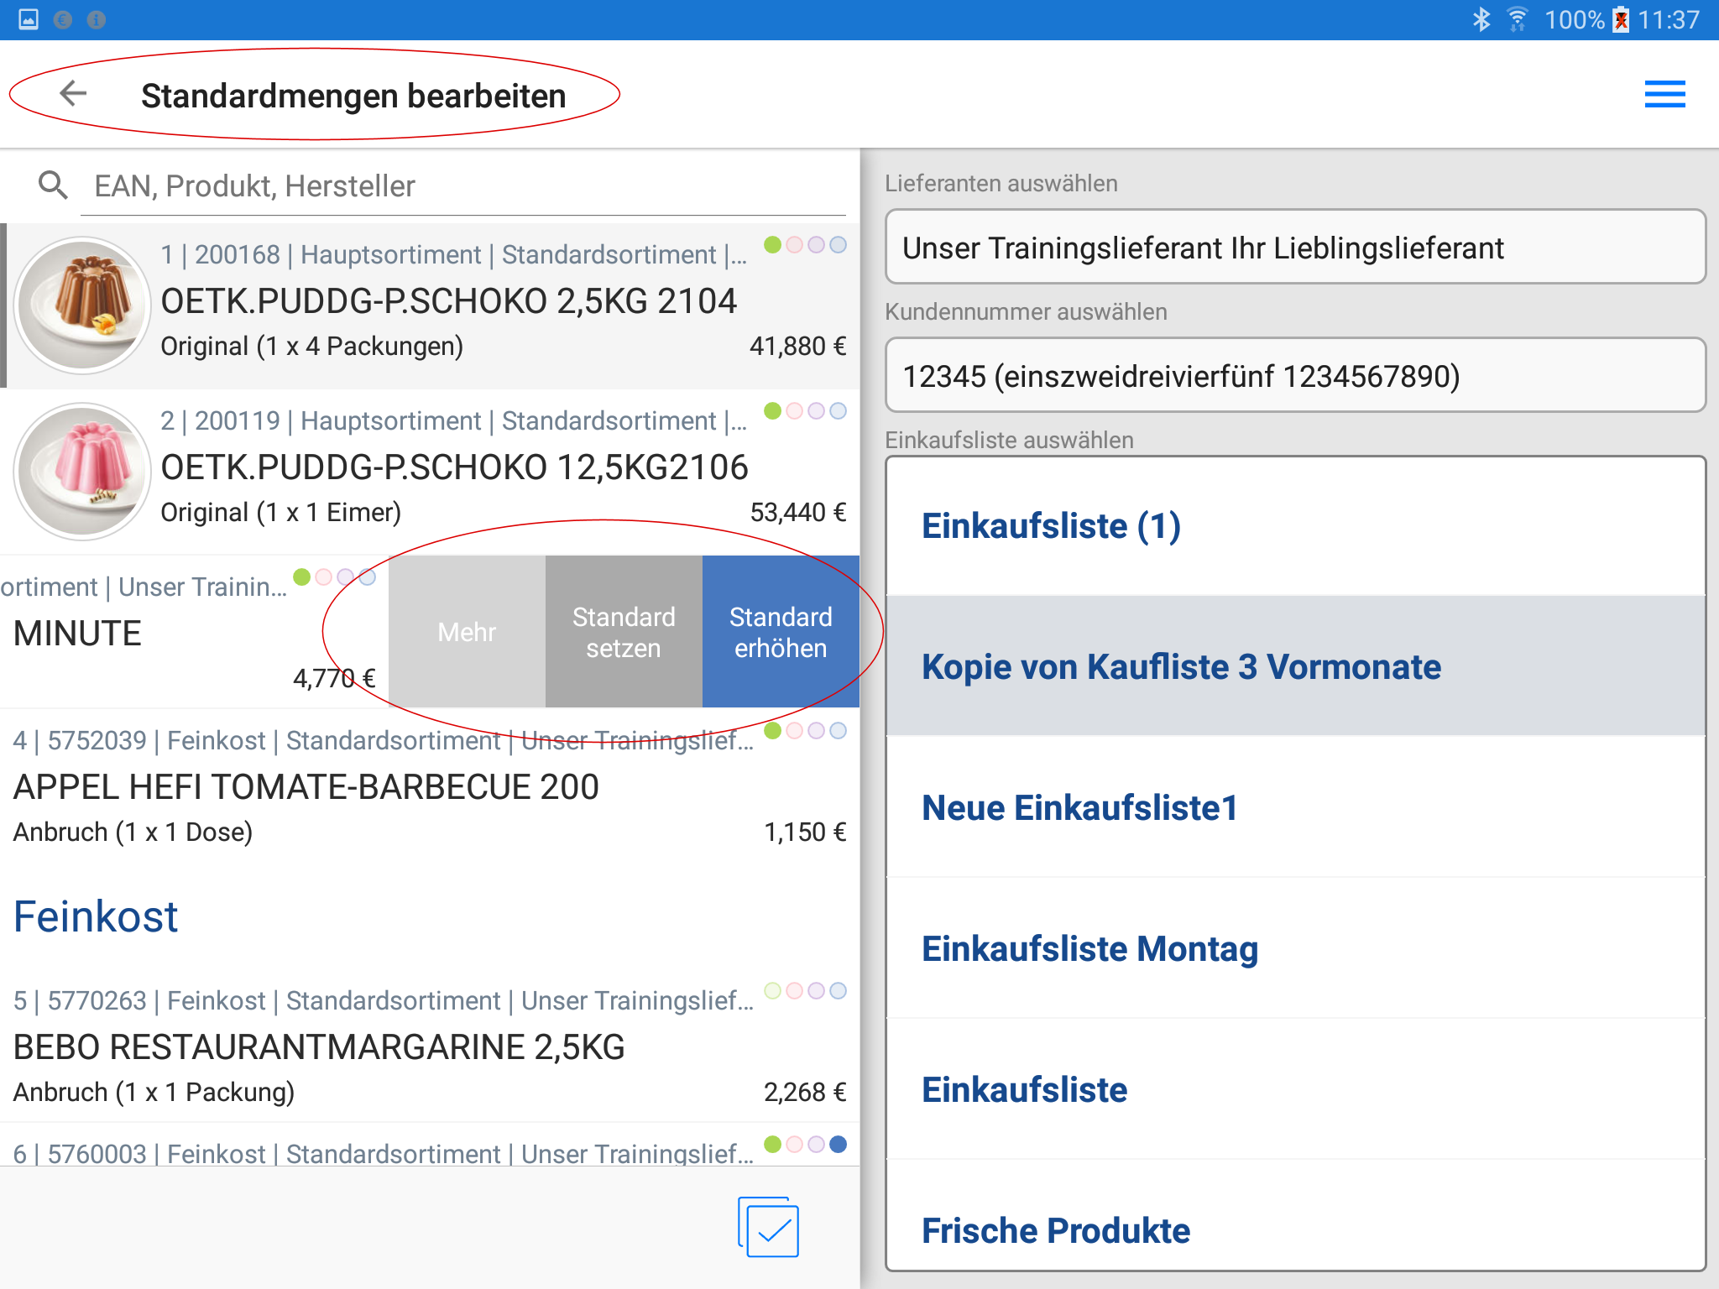Open the hamburger menu icon
The image size is (1719, 1289).
pos(1664,94)
